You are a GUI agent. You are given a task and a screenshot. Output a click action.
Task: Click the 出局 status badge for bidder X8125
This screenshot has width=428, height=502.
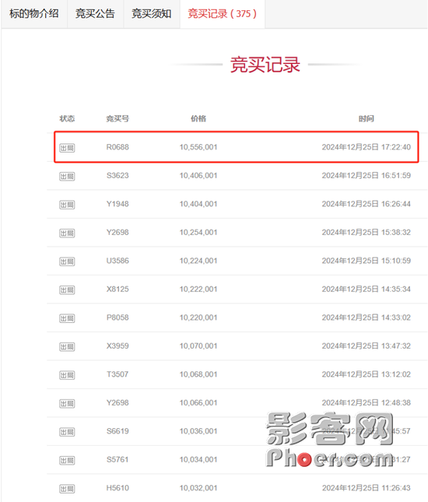[67, 290]
